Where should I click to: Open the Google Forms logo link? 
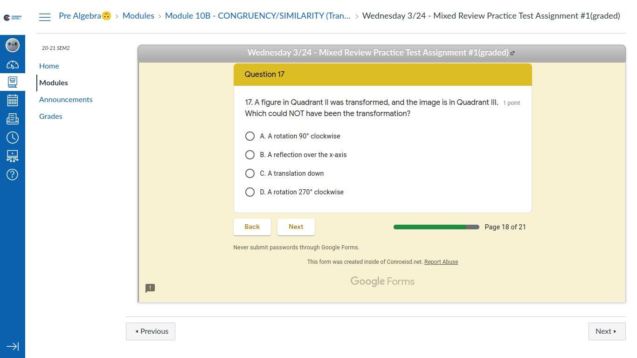(x=382, y=282)
